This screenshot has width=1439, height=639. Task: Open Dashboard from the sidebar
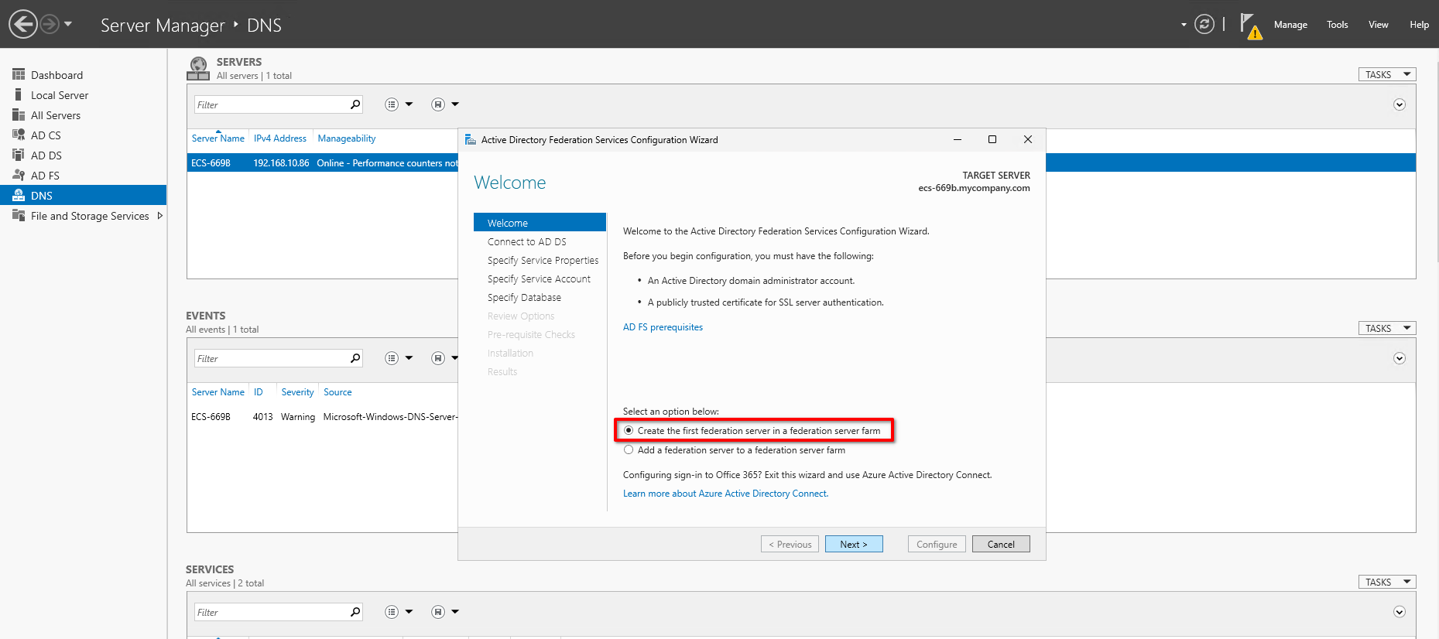pos(57,75)
